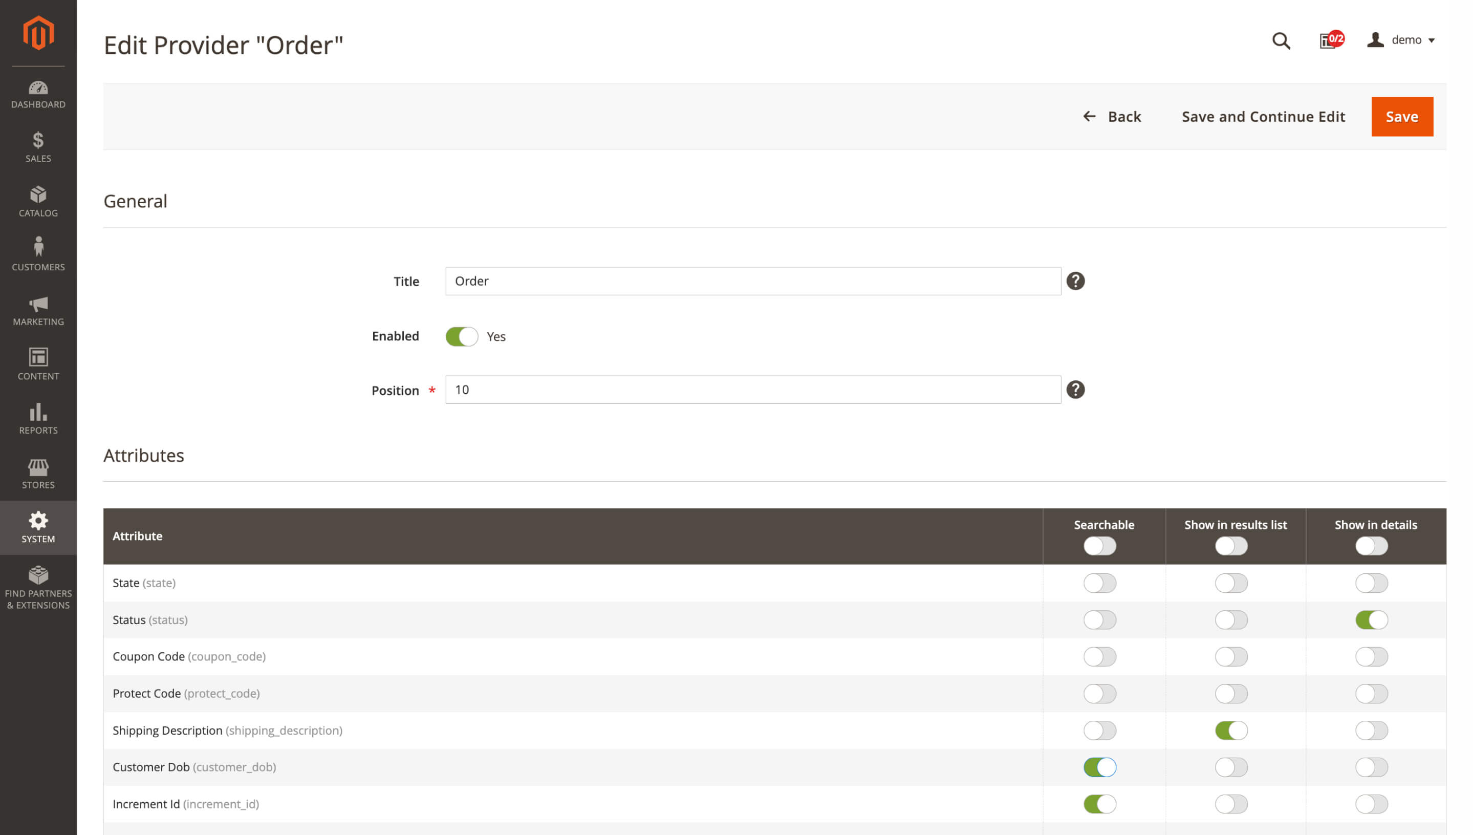Enable Show in details for Protect Code
Screen dimensions: 1473x835
pyautogui.click(x=1372, y=694)
